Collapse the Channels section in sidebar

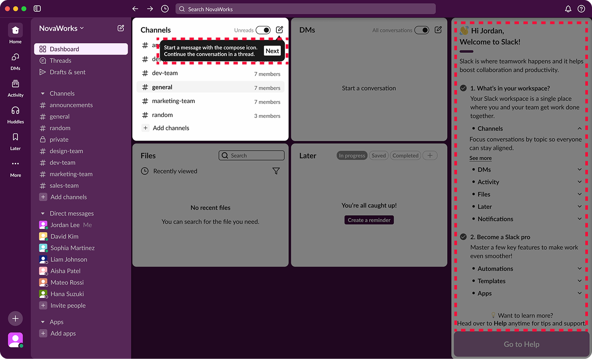click(43, 93)
